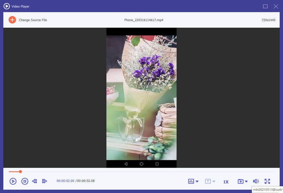Image resolution: width=283 pixels, height=193 pixels.
Task: Click the current time 00:00:02.00
Action: coord(65,181)
